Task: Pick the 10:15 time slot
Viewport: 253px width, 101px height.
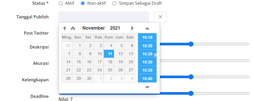Action: 147,38
